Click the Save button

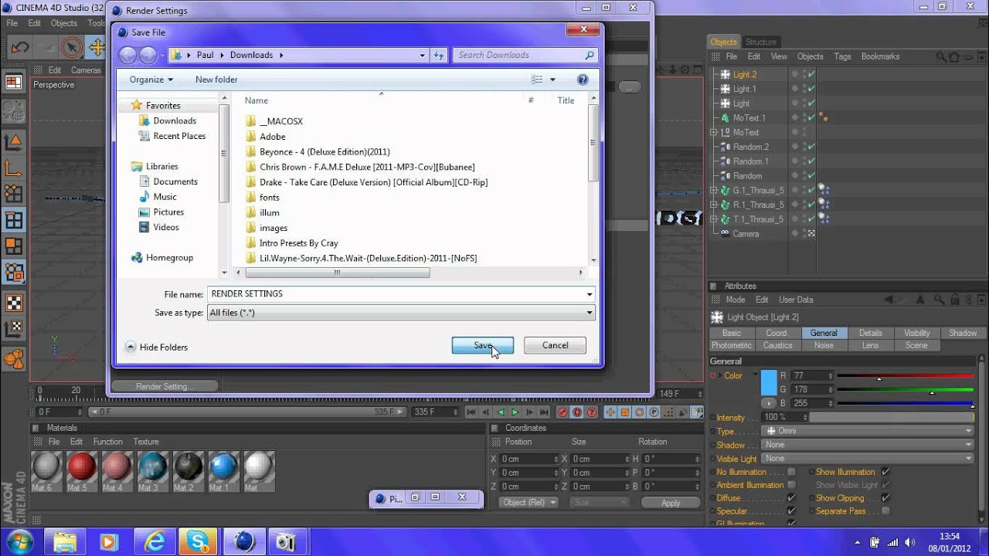coord(483,345)
